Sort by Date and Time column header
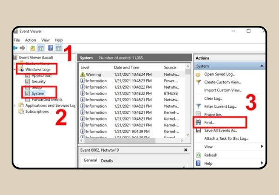 [126, 67]
